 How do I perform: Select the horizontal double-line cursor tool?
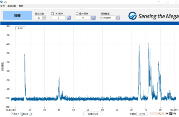(155, 113)
